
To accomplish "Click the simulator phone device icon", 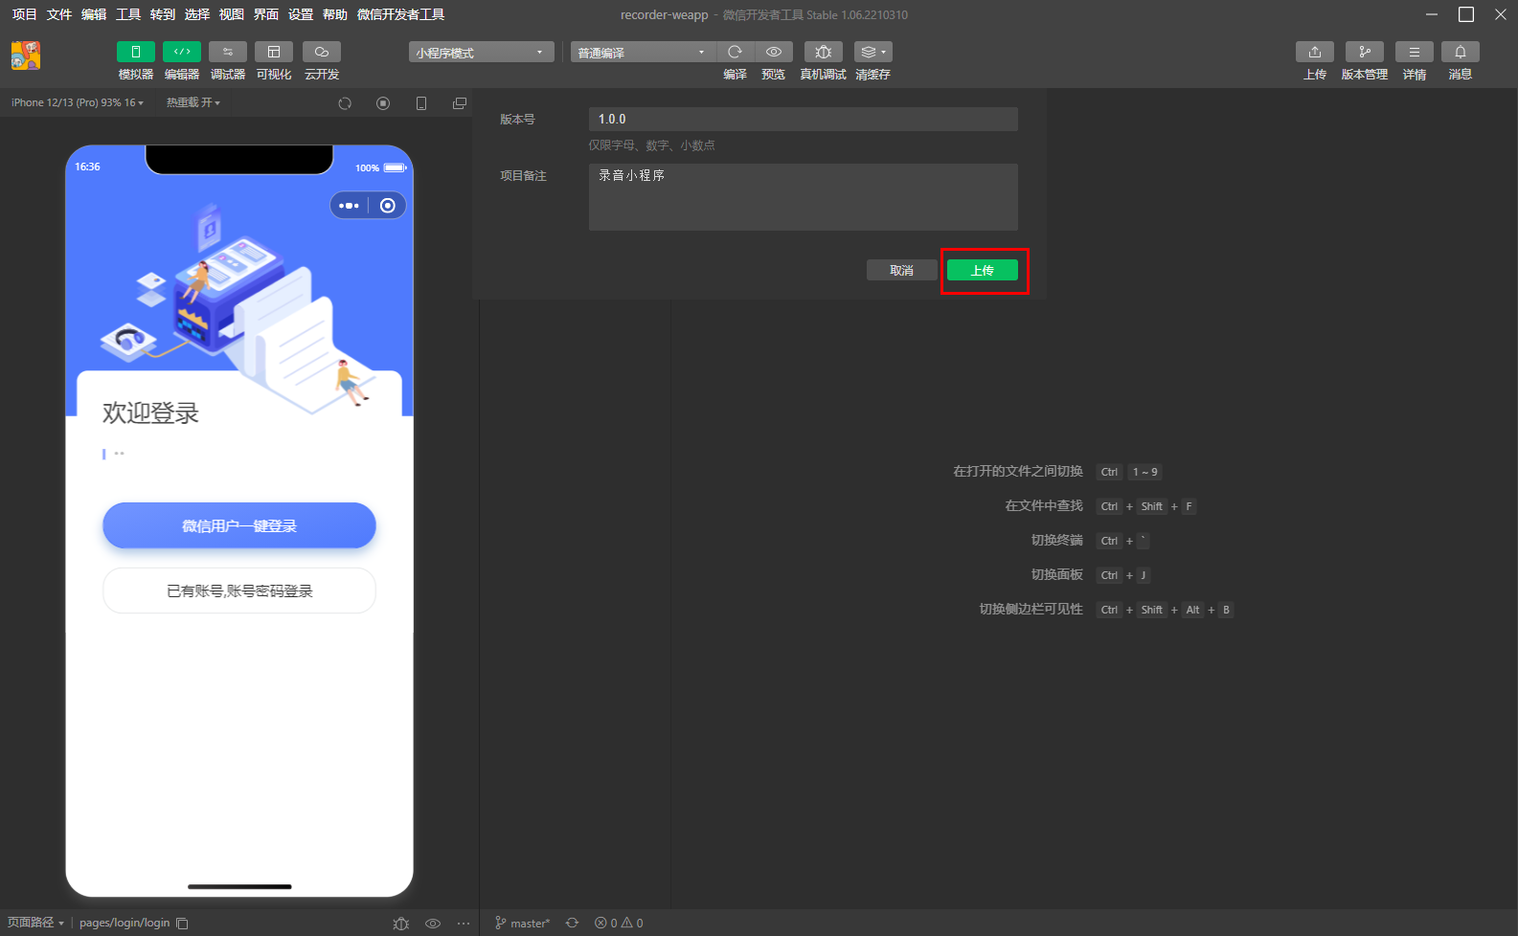I will tap(421, 103).
